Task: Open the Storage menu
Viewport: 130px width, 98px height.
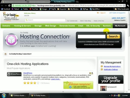Action: coord(38,26)
